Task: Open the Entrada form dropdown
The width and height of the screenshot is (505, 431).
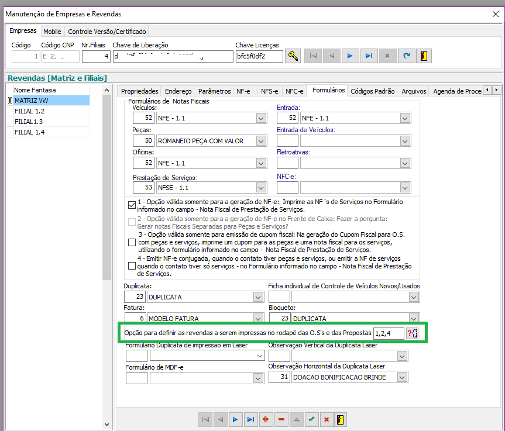Action: coord(405,118)
